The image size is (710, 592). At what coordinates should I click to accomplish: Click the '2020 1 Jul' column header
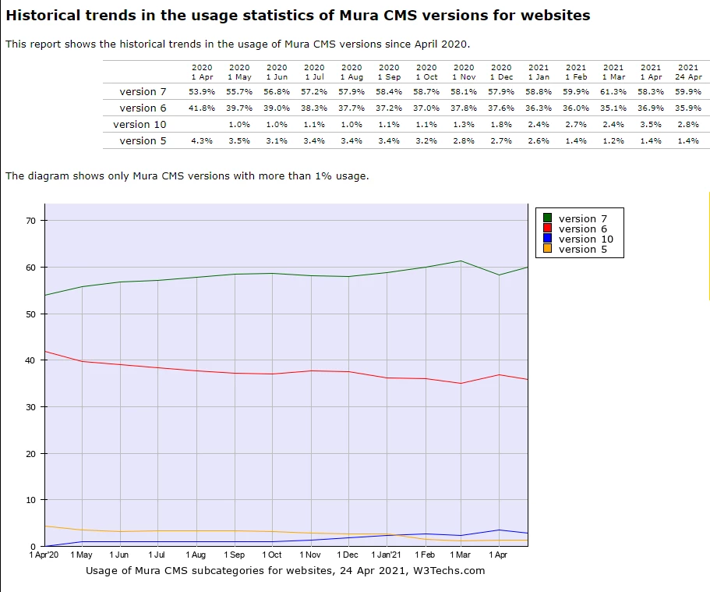(314, 72)
